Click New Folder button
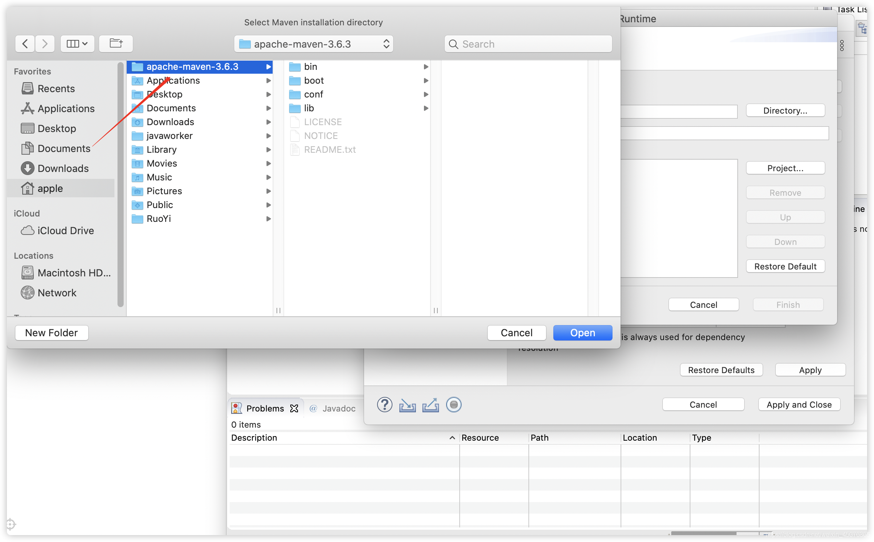The width and height of the screenshot is (874, 542). 51,333
